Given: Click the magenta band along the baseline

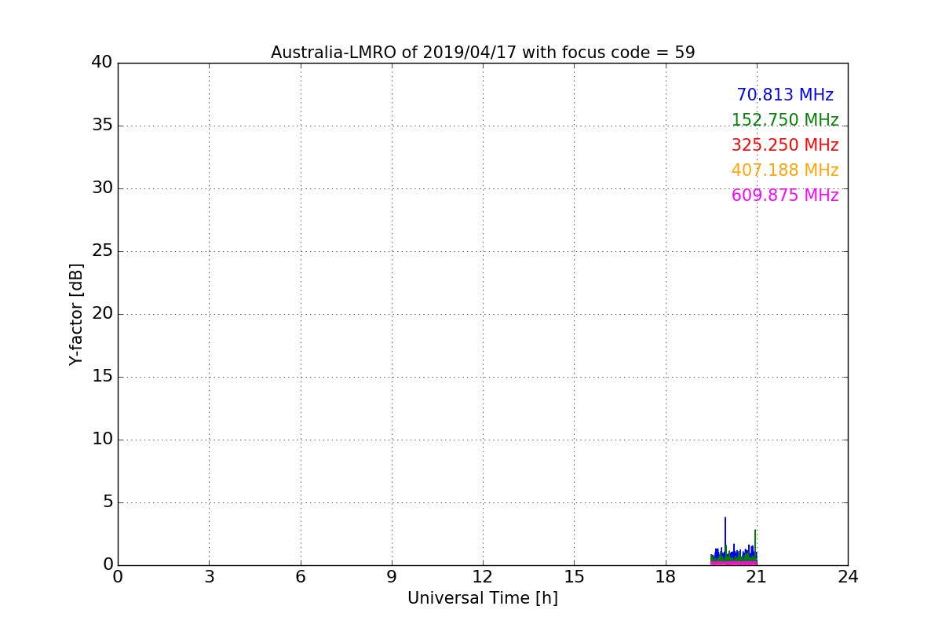Looking at the screenshot, I should (733, 563).
